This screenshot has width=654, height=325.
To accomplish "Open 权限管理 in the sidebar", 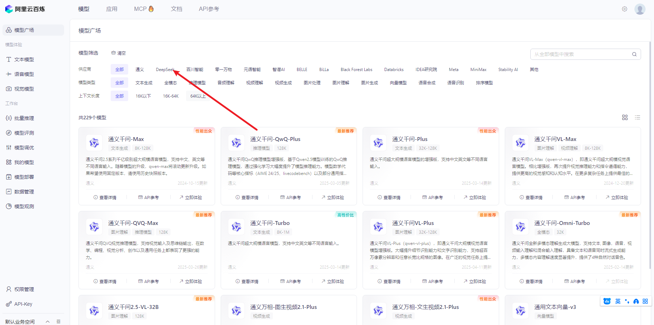I will 24,289.
